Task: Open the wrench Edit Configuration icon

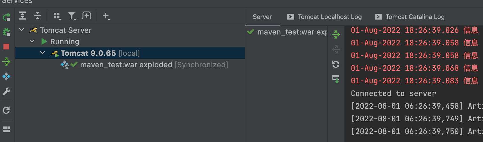Action: click(x=6, y=91)
